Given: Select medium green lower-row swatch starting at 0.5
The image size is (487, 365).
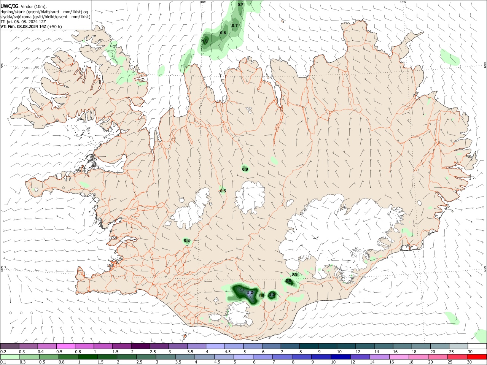Looking at the screenshot, I should [x=49, y=357].
